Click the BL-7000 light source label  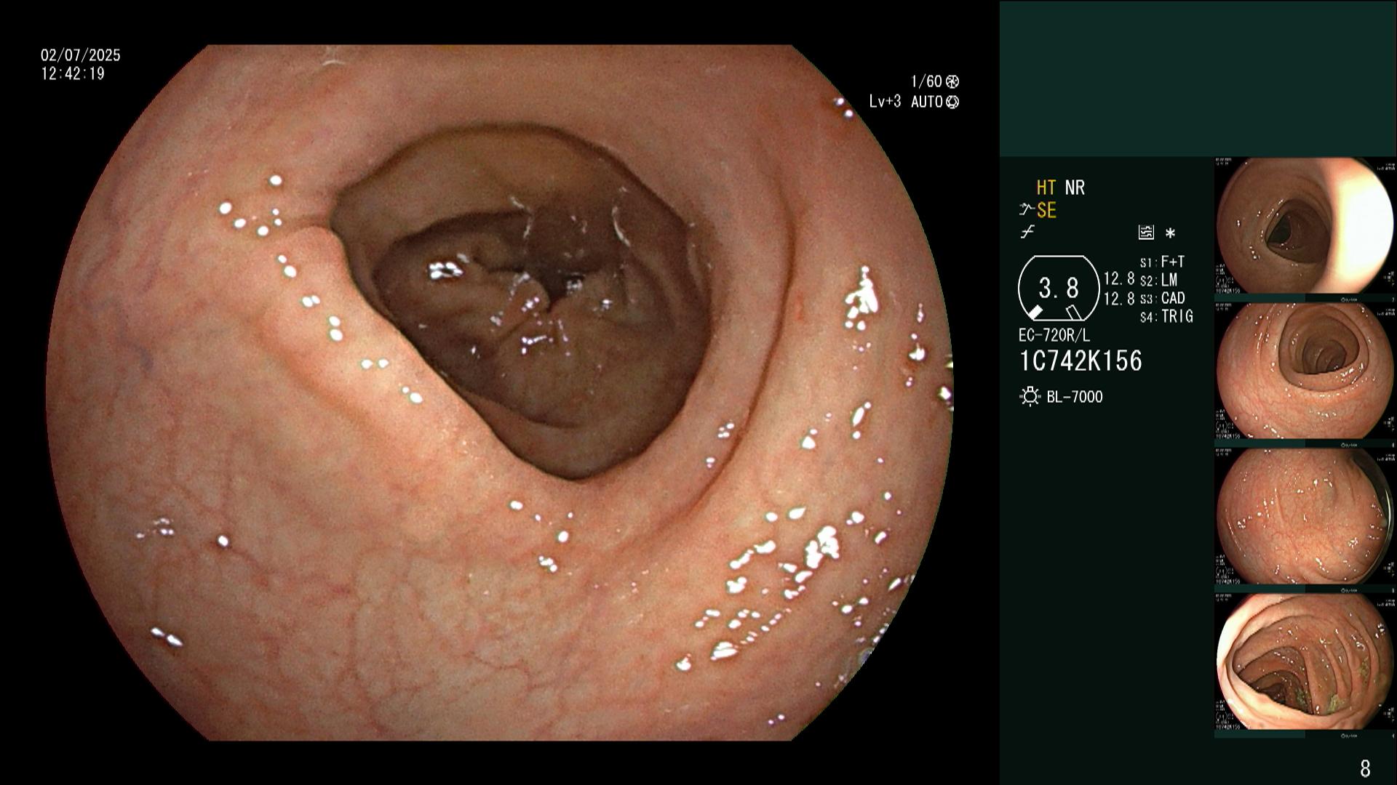point(1075,397)
